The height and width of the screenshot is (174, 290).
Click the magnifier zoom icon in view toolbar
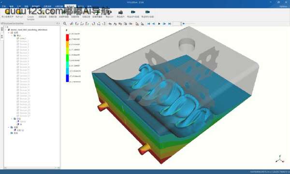65,24
